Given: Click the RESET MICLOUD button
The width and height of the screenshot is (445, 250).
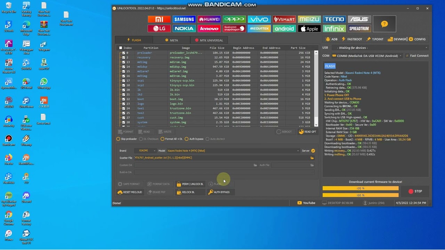Looking at the screenshot, I should pyautogui.click(x=130, y=192).
